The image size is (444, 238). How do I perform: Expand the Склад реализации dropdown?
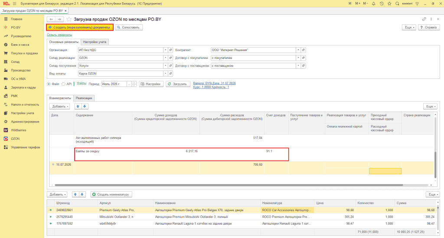click(165, 58)
